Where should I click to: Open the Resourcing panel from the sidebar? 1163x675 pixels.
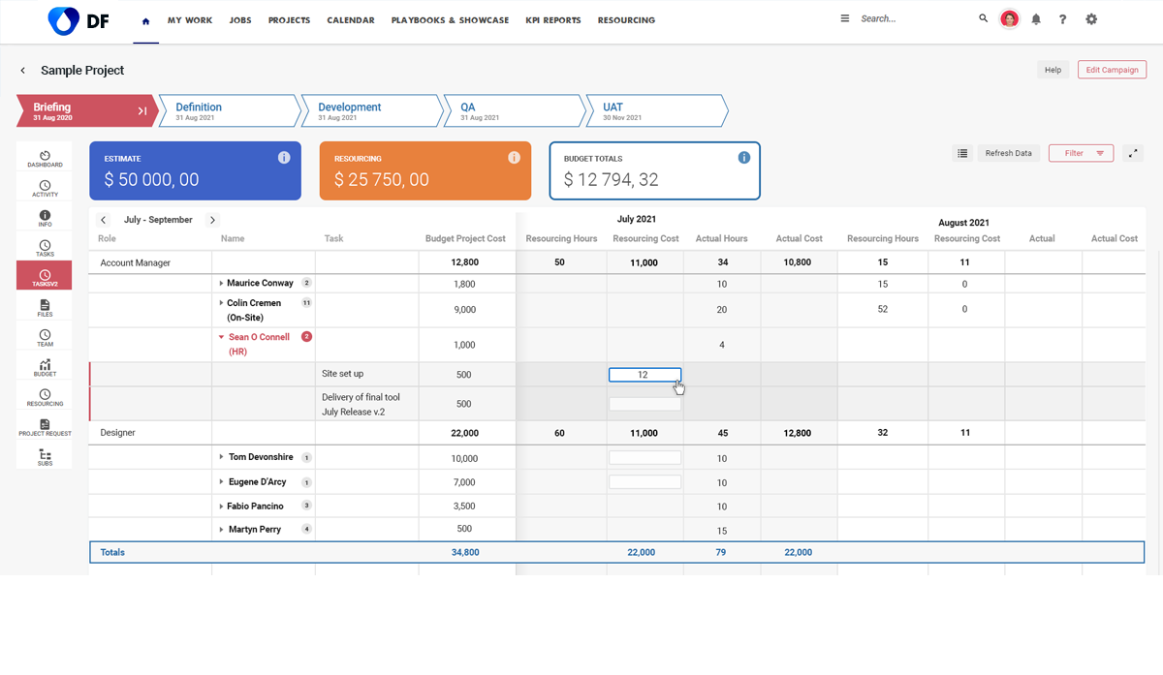pyautogui.click(x=44, y=397)
